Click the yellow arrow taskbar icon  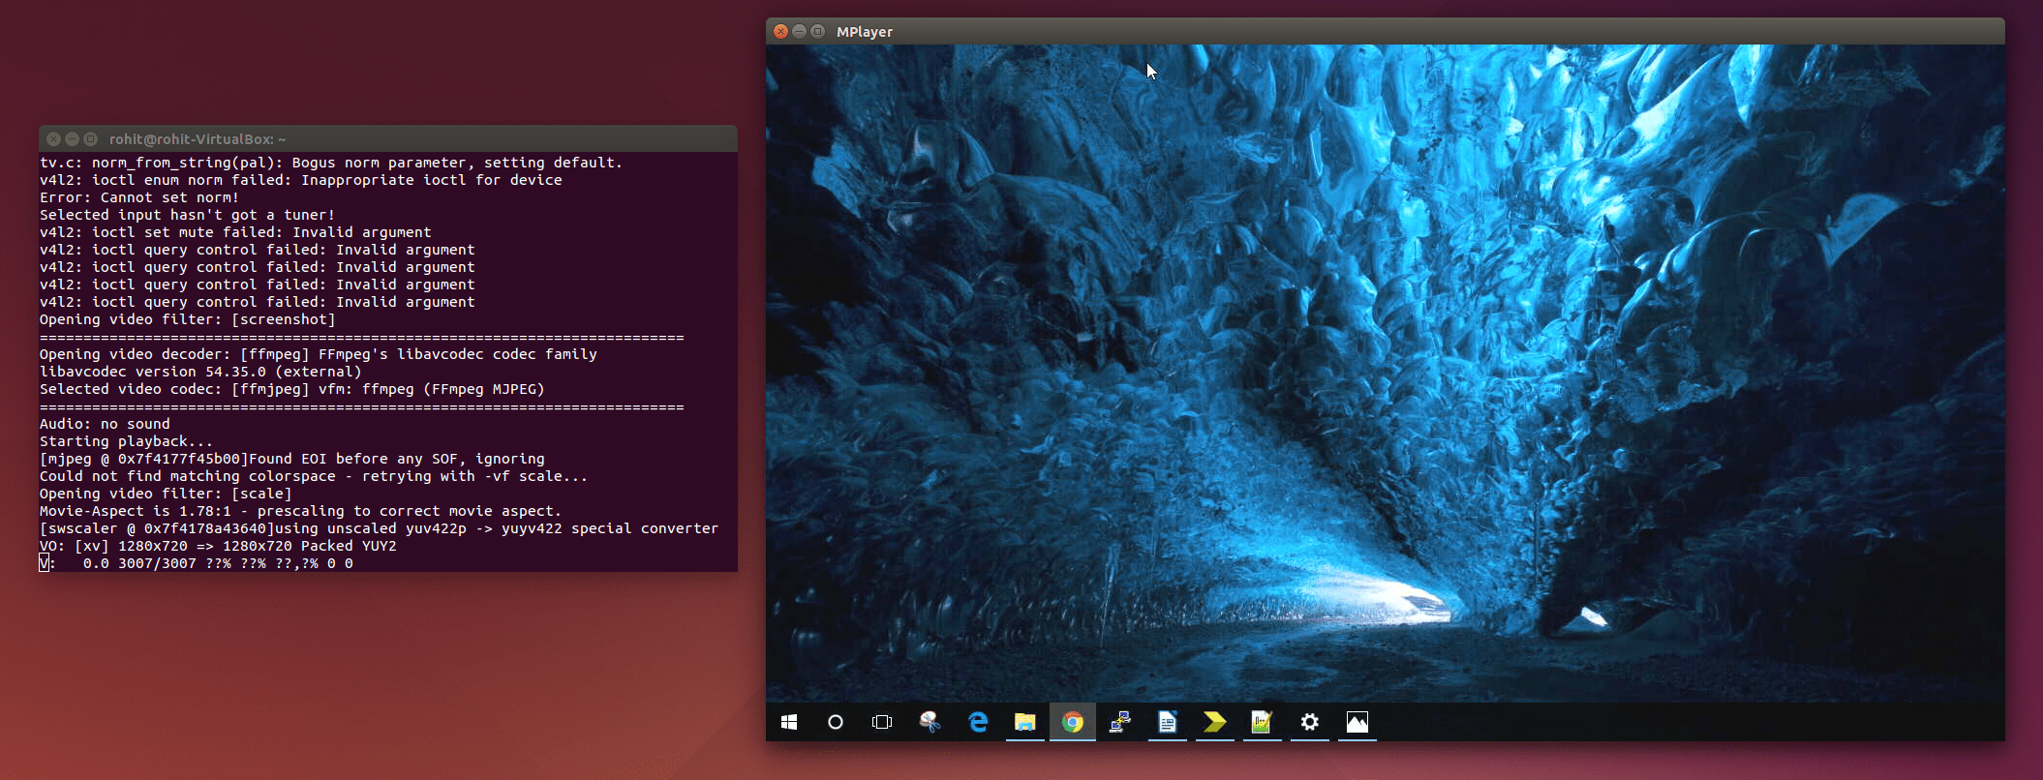[x=1214, y=722]
